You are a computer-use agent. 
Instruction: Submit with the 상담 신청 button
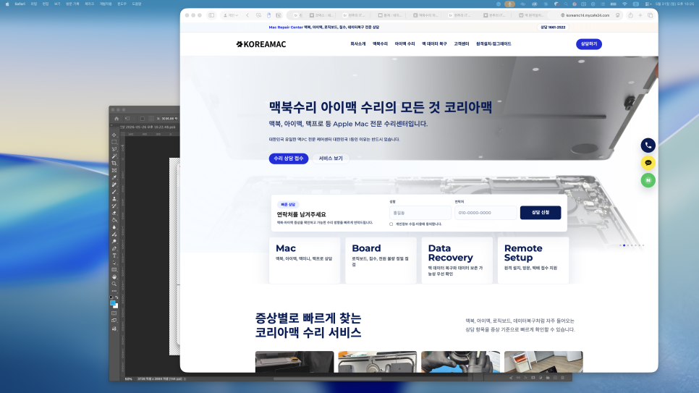click(x=541, y=212)
